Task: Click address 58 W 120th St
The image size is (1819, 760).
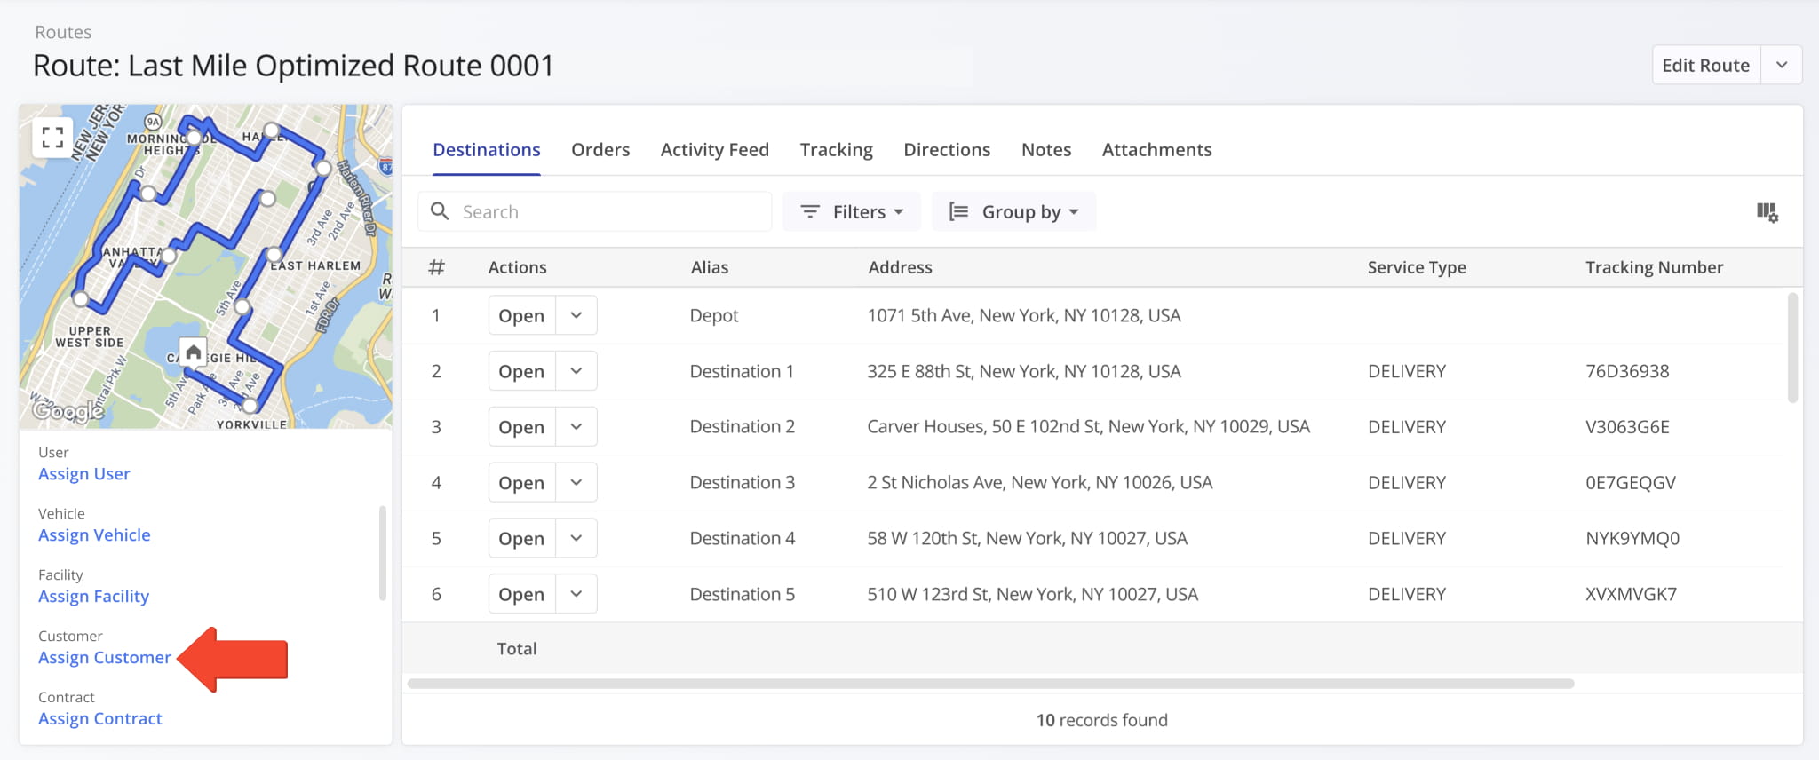Action: click(x=1028, y=538)
